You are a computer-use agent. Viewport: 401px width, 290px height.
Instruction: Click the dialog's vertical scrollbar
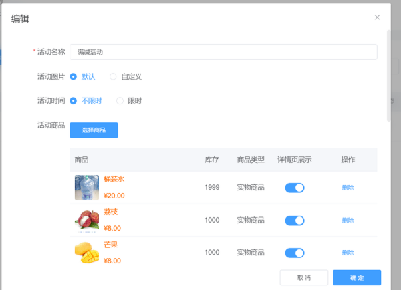click(x=389, y=76)
